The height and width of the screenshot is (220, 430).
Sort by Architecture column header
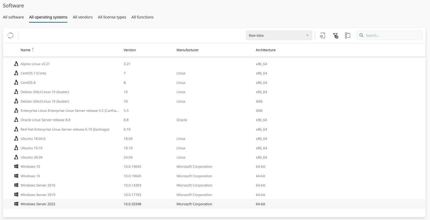point(265,50)
